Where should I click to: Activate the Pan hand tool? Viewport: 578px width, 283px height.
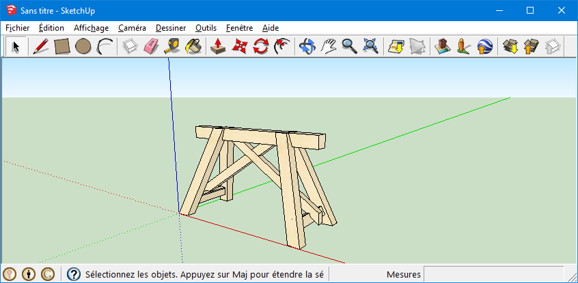328,46
